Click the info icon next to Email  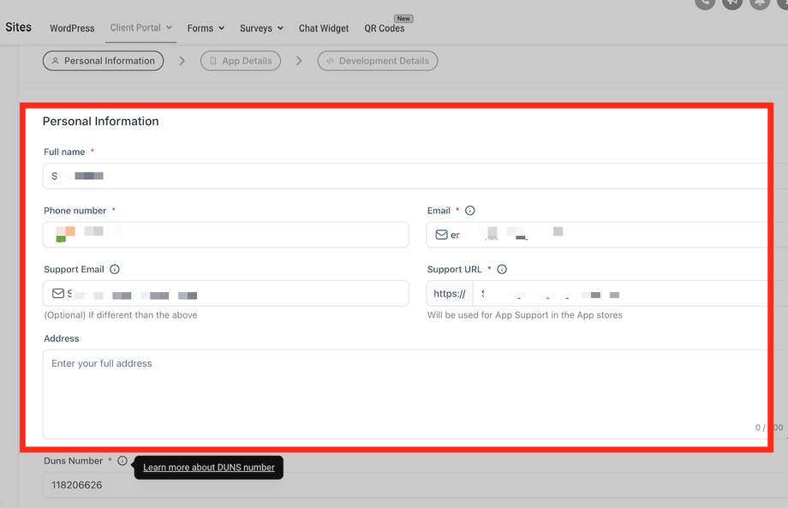click(x=470, y=211)
